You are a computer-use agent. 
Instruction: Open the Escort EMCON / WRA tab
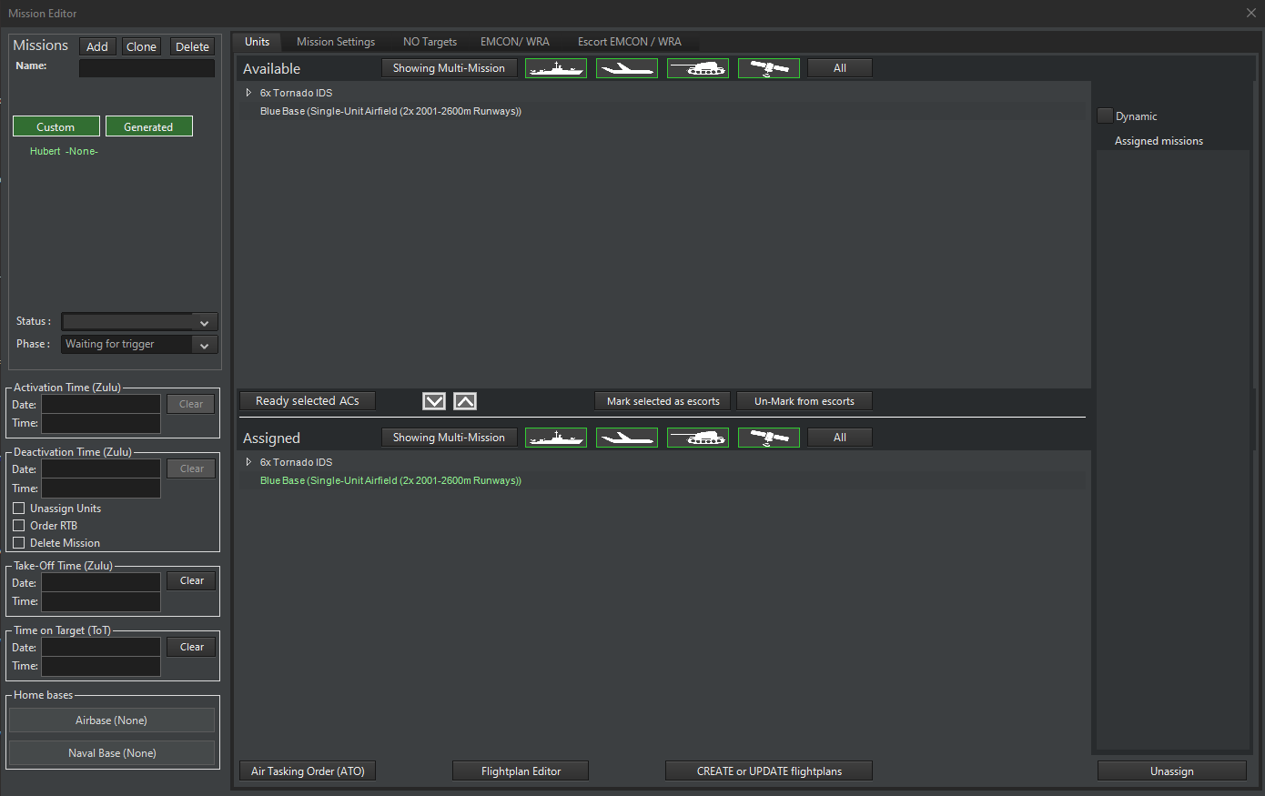pos(630,42)
